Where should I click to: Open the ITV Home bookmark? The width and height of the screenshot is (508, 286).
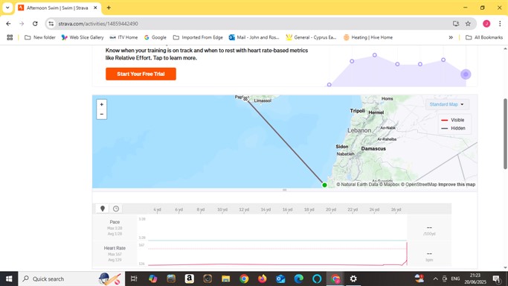point(123,38)
